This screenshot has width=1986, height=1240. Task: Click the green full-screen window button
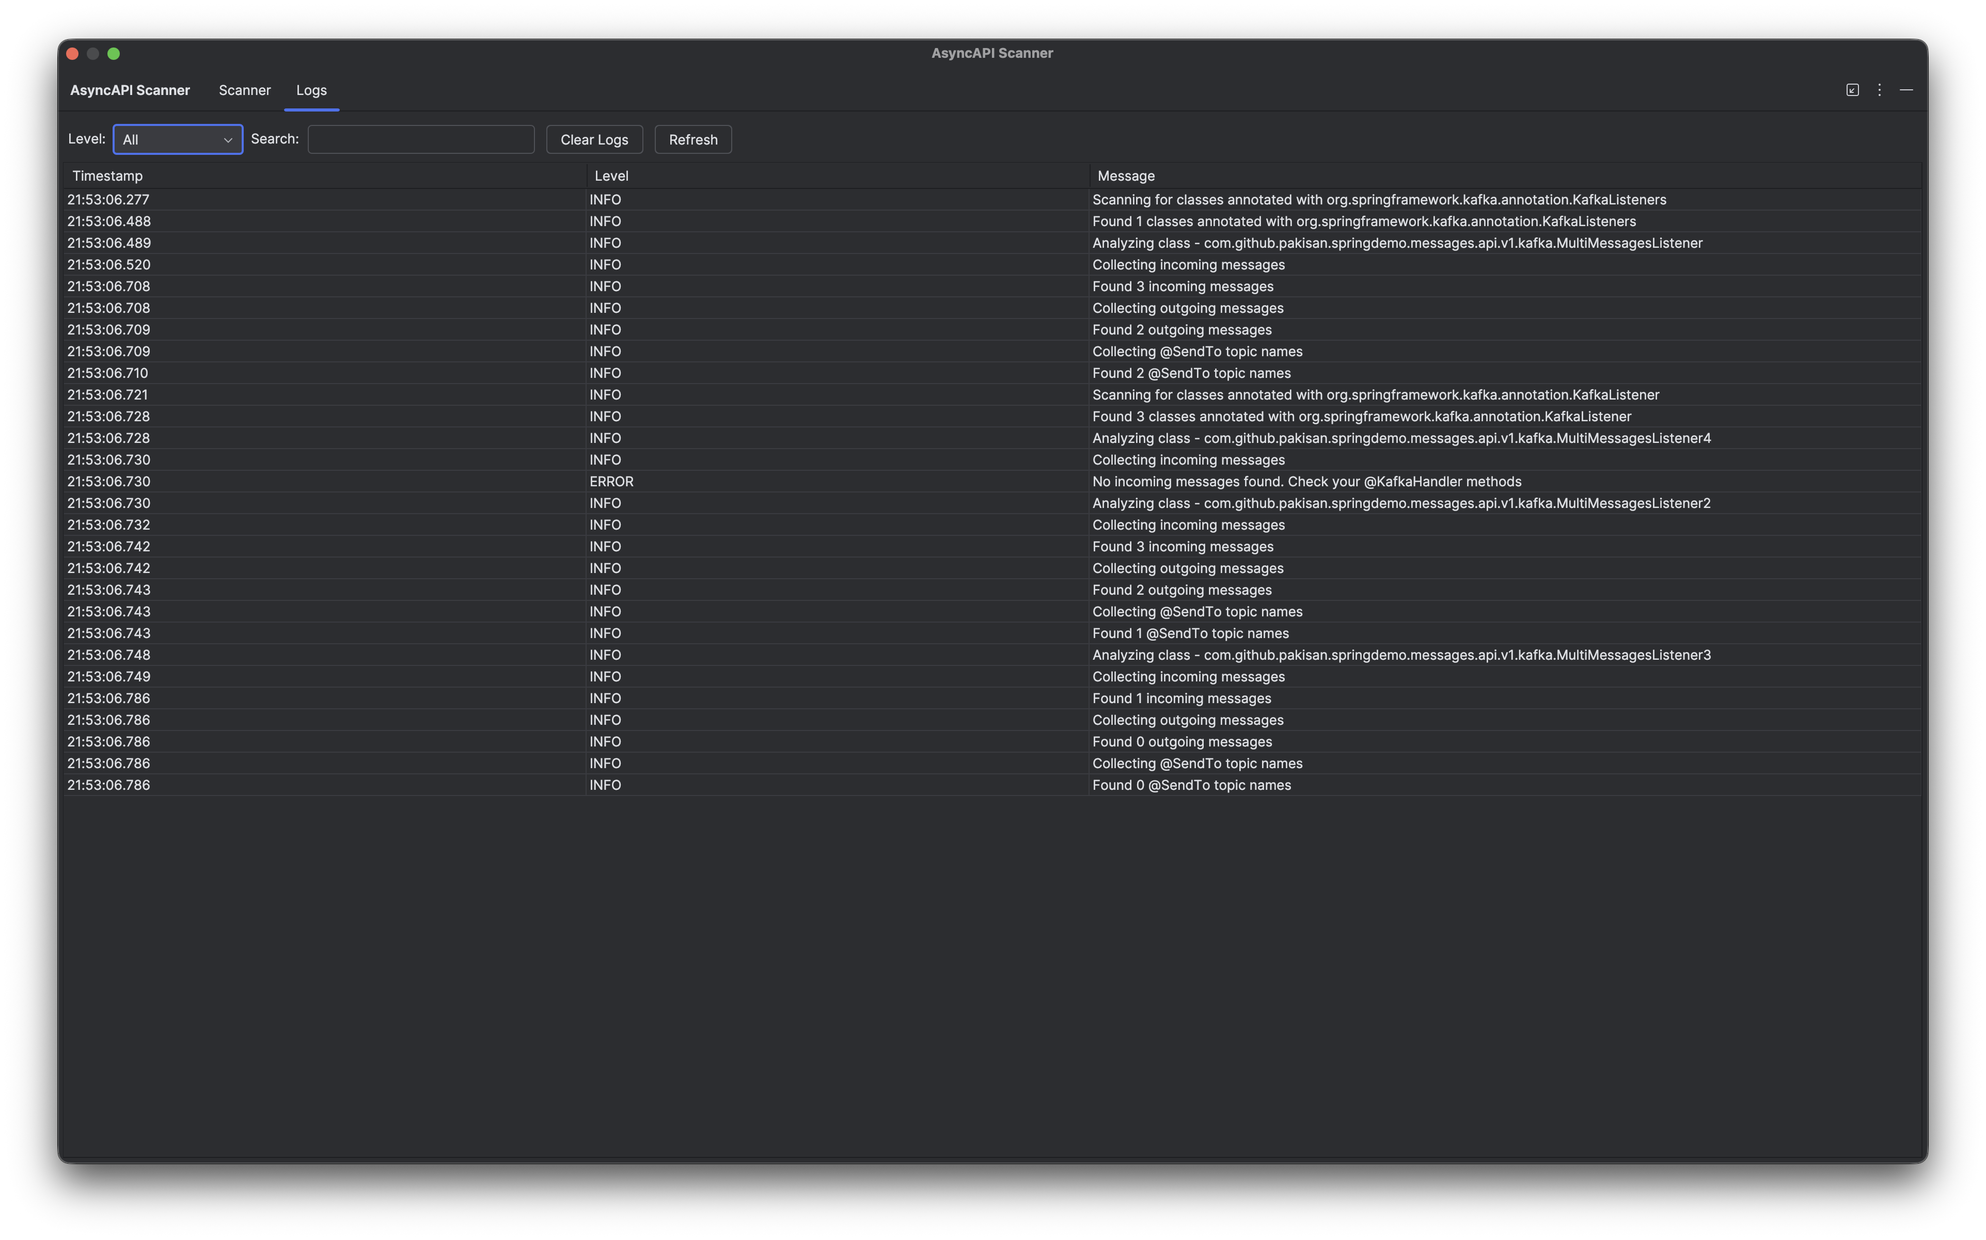[114, 54]
